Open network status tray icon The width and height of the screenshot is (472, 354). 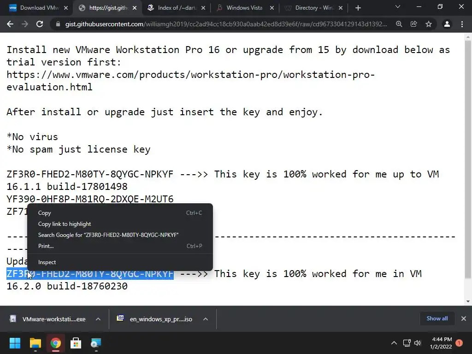pyautogui.click(x=407, y=343)
